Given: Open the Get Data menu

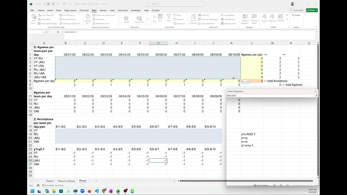Looking at the screenshot, I should tap(33, 19).
